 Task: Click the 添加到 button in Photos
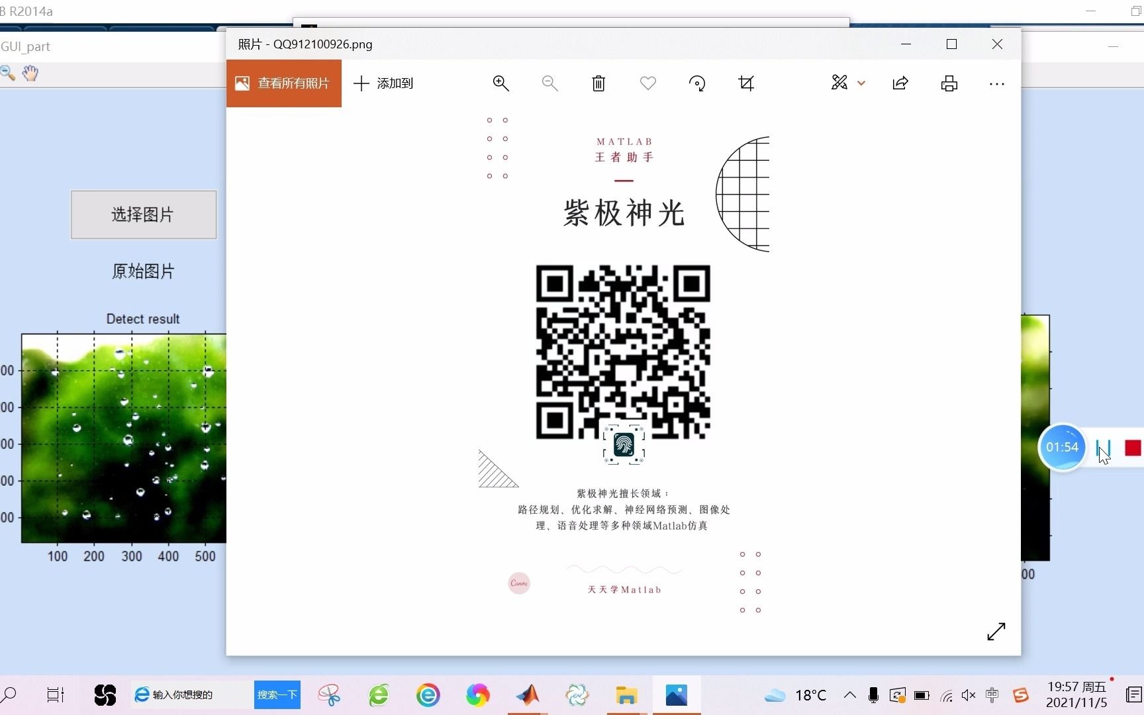[383, 83]
